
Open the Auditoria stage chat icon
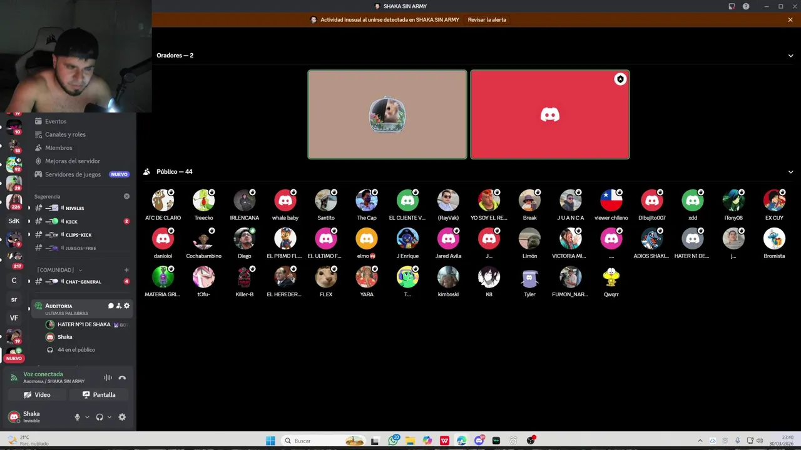point(111,306)
